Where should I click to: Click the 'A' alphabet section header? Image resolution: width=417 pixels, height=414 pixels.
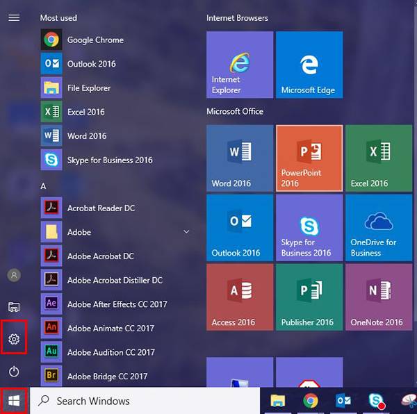pos(43,186)
